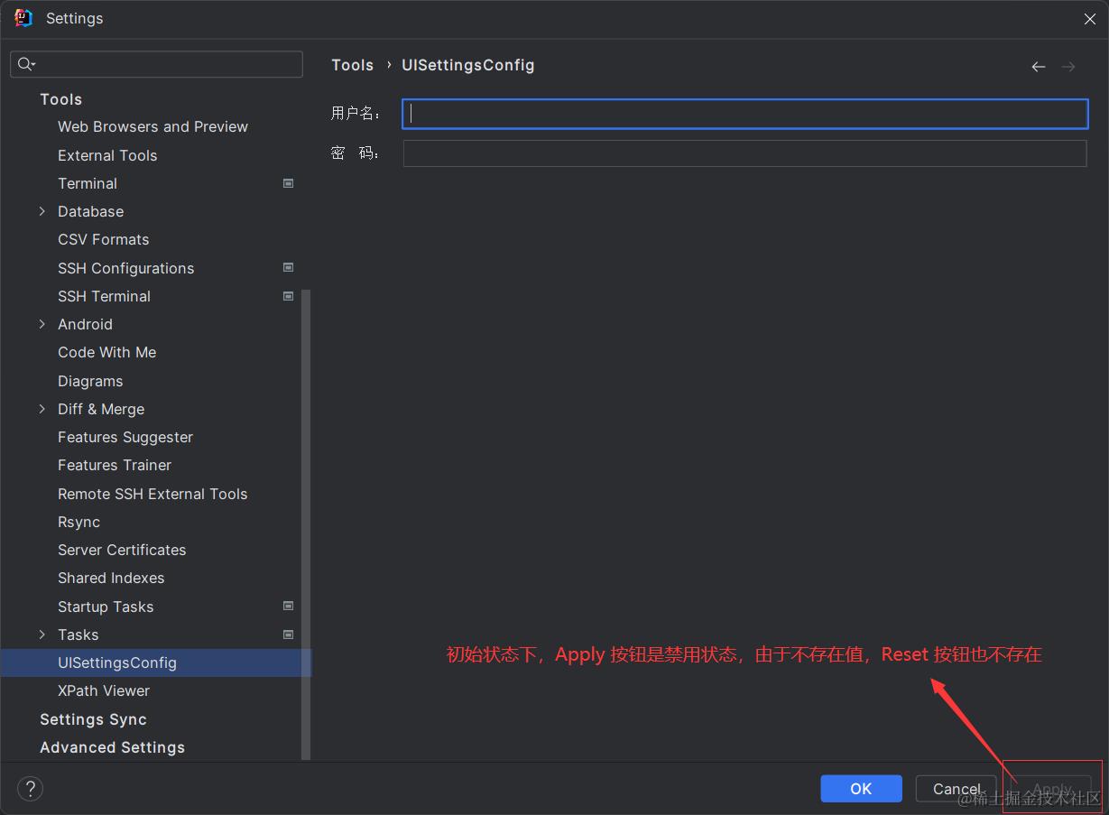Open Shared Indexes settings

point(111,578)
